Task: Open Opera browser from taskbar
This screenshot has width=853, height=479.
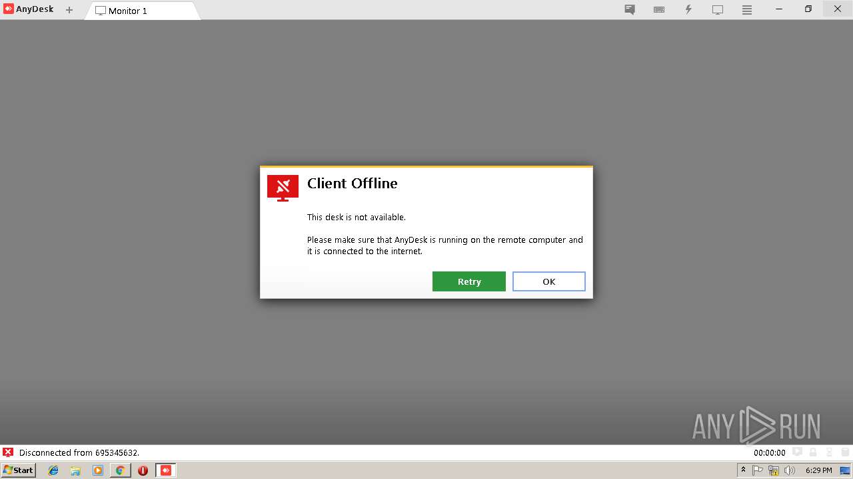Action: (x=143, y=470)
